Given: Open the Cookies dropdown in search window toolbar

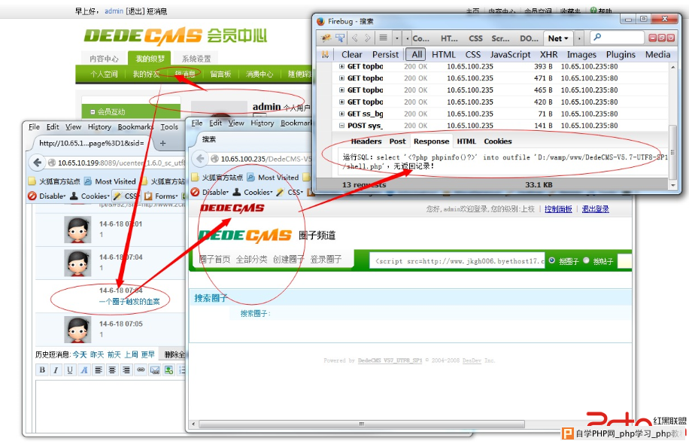Looking at the screenshot, I should coord(253,192).
